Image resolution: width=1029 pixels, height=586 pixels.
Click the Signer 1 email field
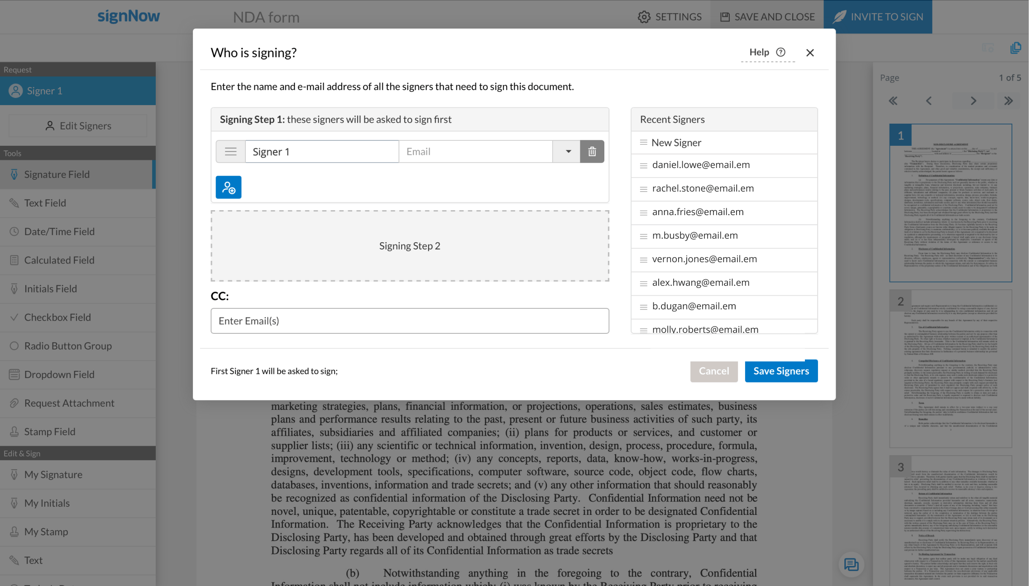(475, 151)
